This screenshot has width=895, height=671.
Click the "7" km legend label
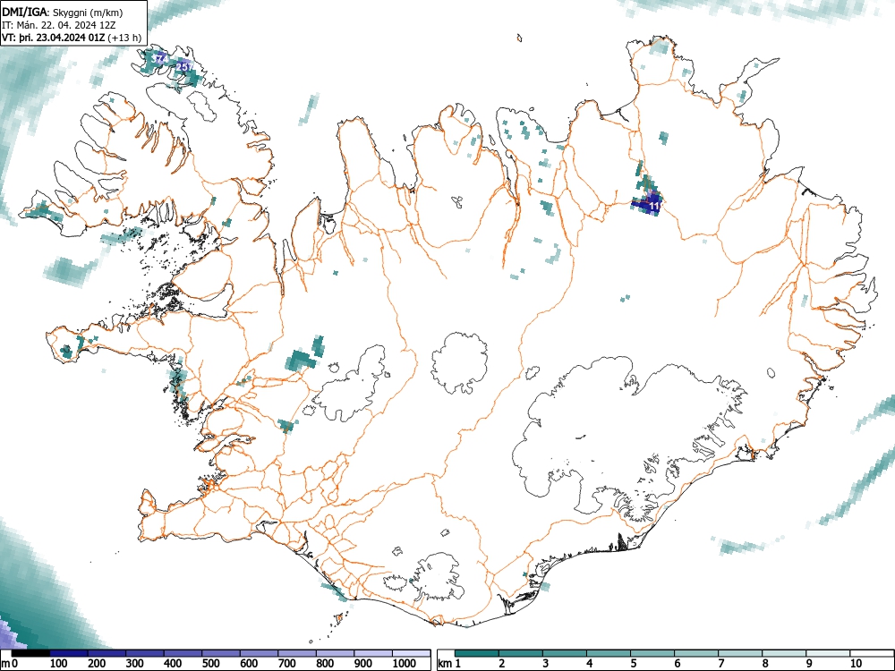click(x=721, y=664)
